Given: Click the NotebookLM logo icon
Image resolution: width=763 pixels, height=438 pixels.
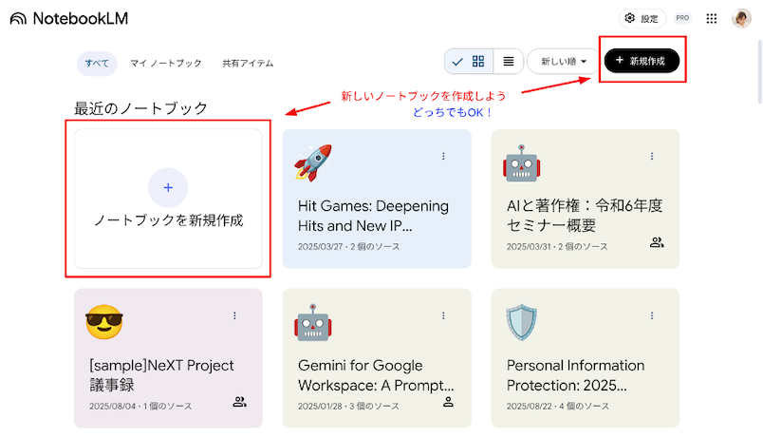Looking at the screenshot, I should click(18, 18).
